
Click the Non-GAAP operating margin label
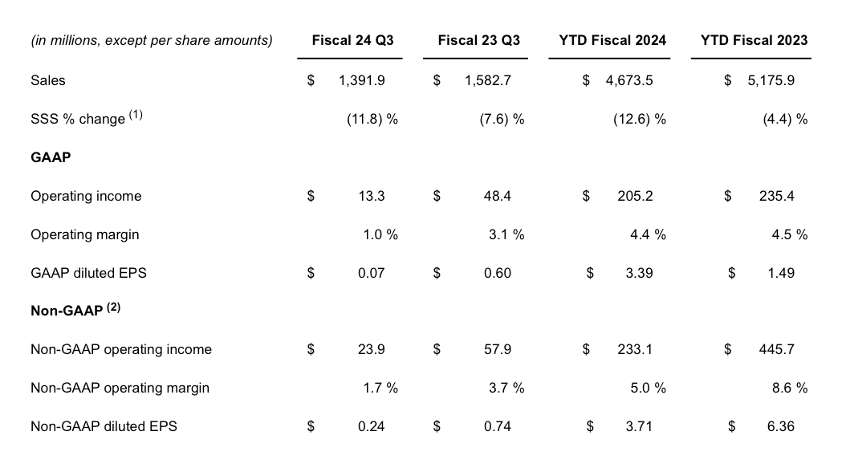pos(120,388)
